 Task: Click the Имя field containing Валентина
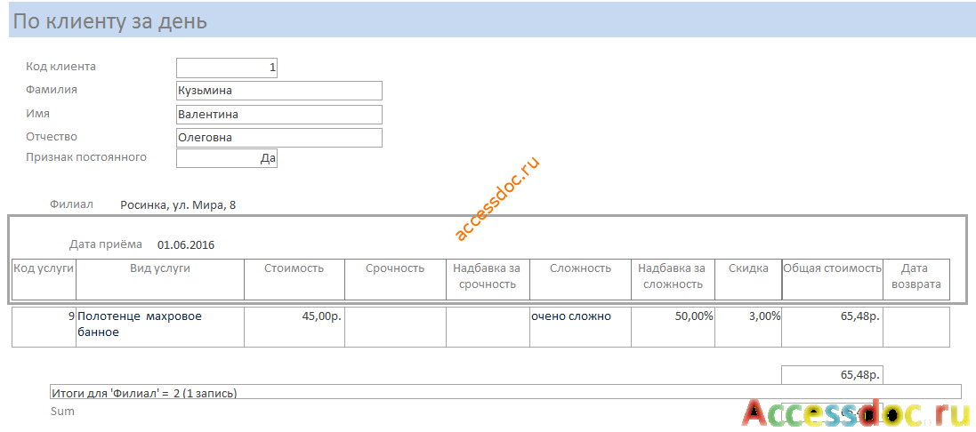click(278, 115)
